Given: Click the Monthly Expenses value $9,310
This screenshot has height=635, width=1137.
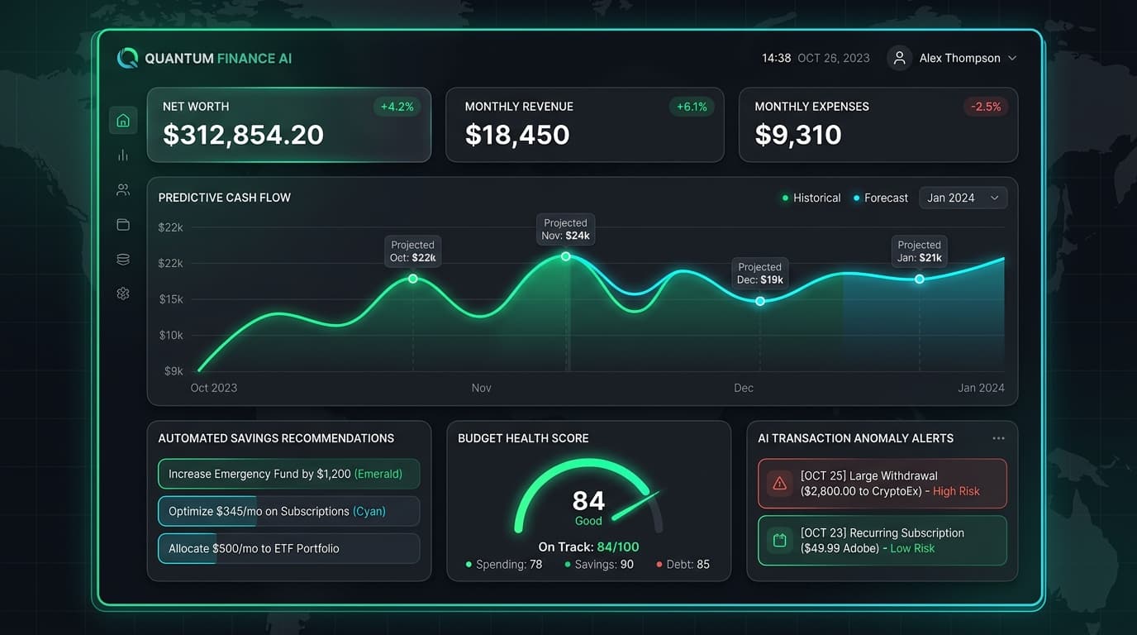Looking at the screenshot, I should pyautogui.click(x=798, y=135).
